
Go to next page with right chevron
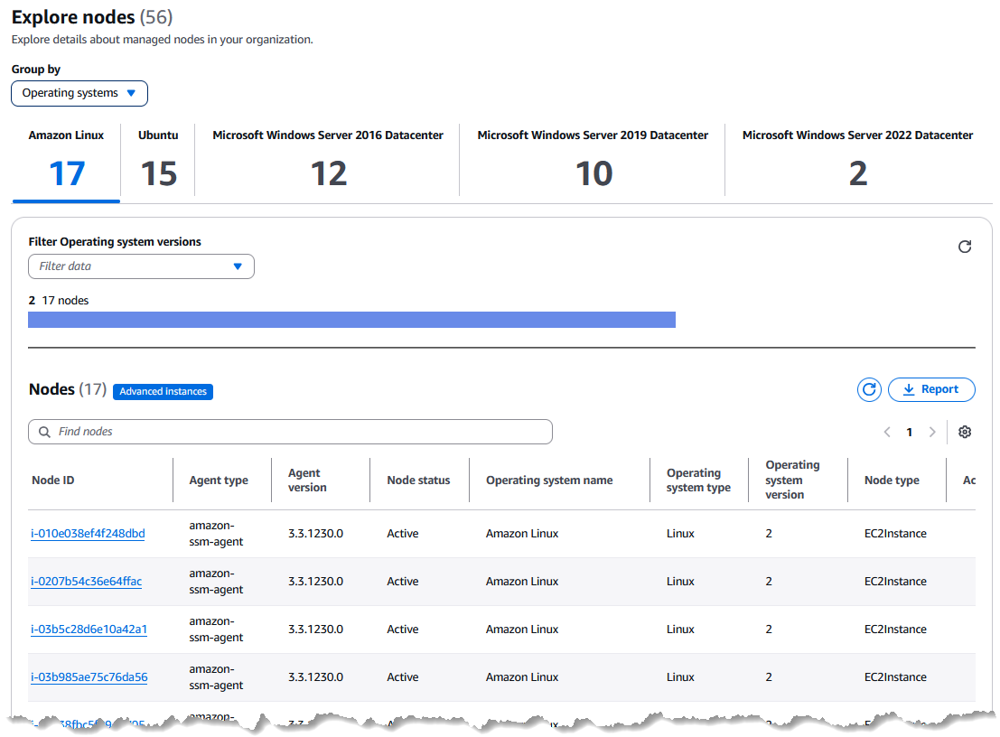tap(932, 432)
